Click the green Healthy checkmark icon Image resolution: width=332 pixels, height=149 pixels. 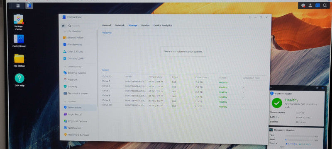tap(277, 103)
